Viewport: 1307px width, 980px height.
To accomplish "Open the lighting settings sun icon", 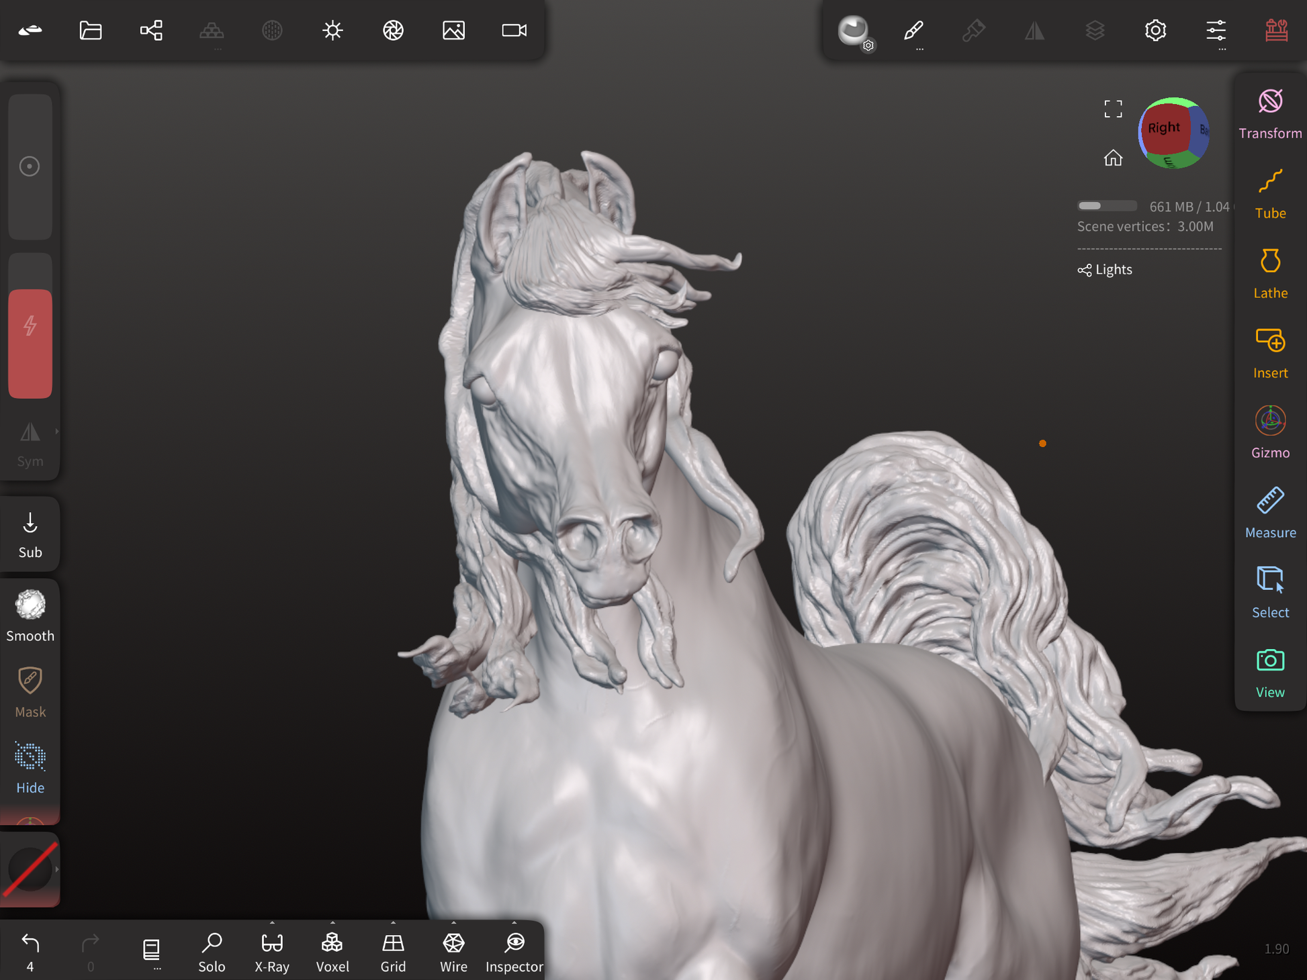I will tap(332, 30).
